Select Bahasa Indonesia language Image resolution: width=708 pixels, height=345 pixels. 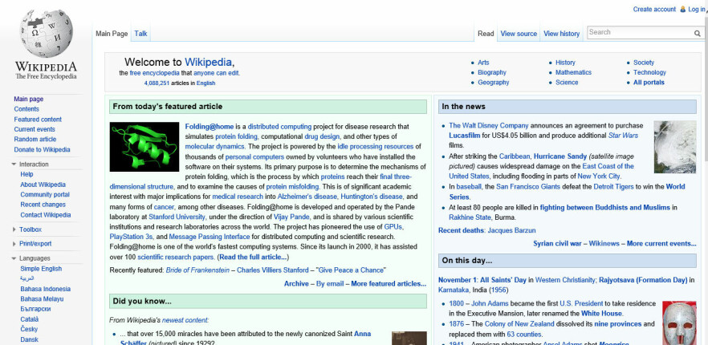coord(45,289)
